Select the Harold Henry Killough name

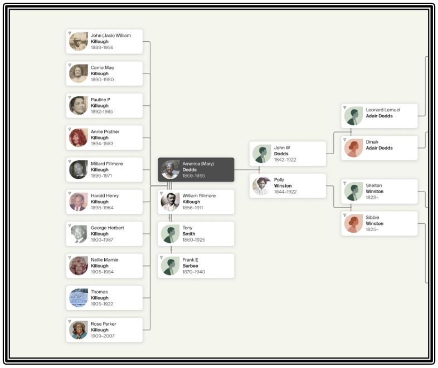[106, 199]
